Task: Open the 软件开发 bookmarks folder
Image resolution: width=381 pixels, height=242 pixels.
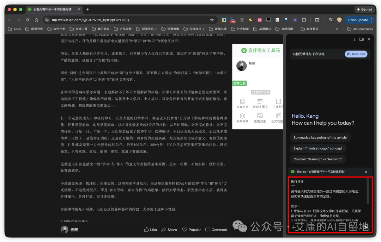Action: coord(56,29)
